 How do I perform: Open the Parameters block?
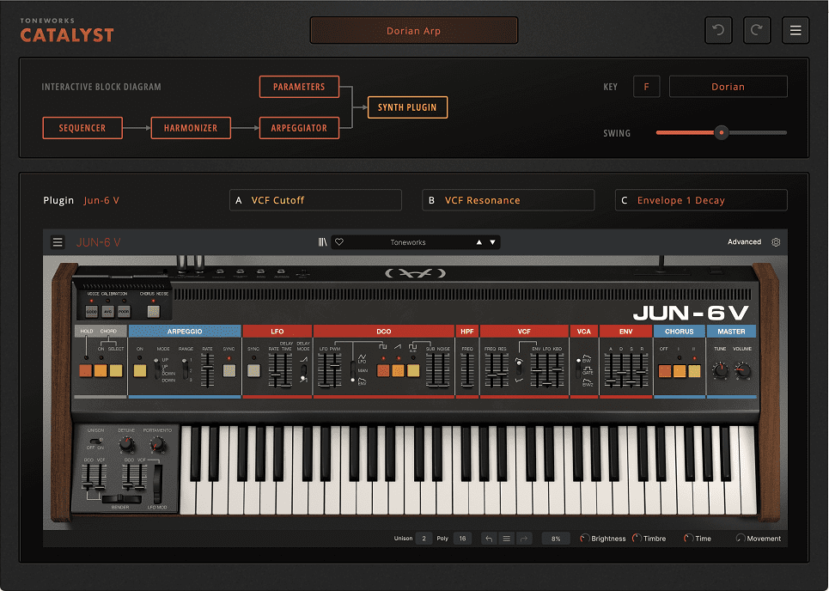point(299,87)
